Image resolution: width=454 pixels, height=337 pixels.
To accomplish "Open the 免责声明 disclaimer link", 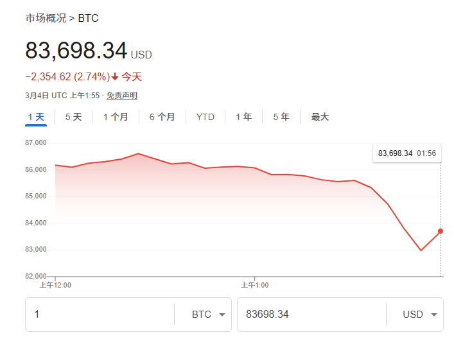I will tap(121, 96).
